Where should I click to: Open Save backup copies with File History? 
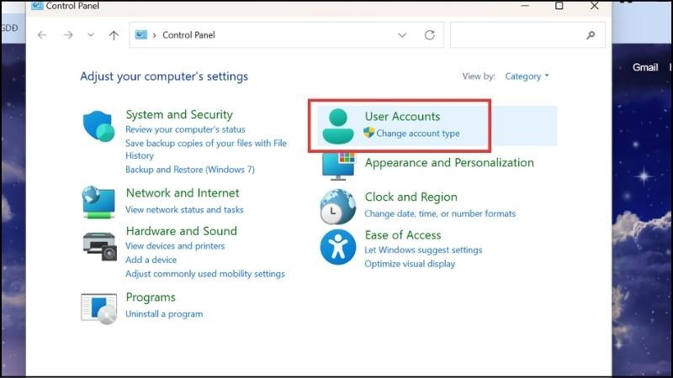point(206,150)
